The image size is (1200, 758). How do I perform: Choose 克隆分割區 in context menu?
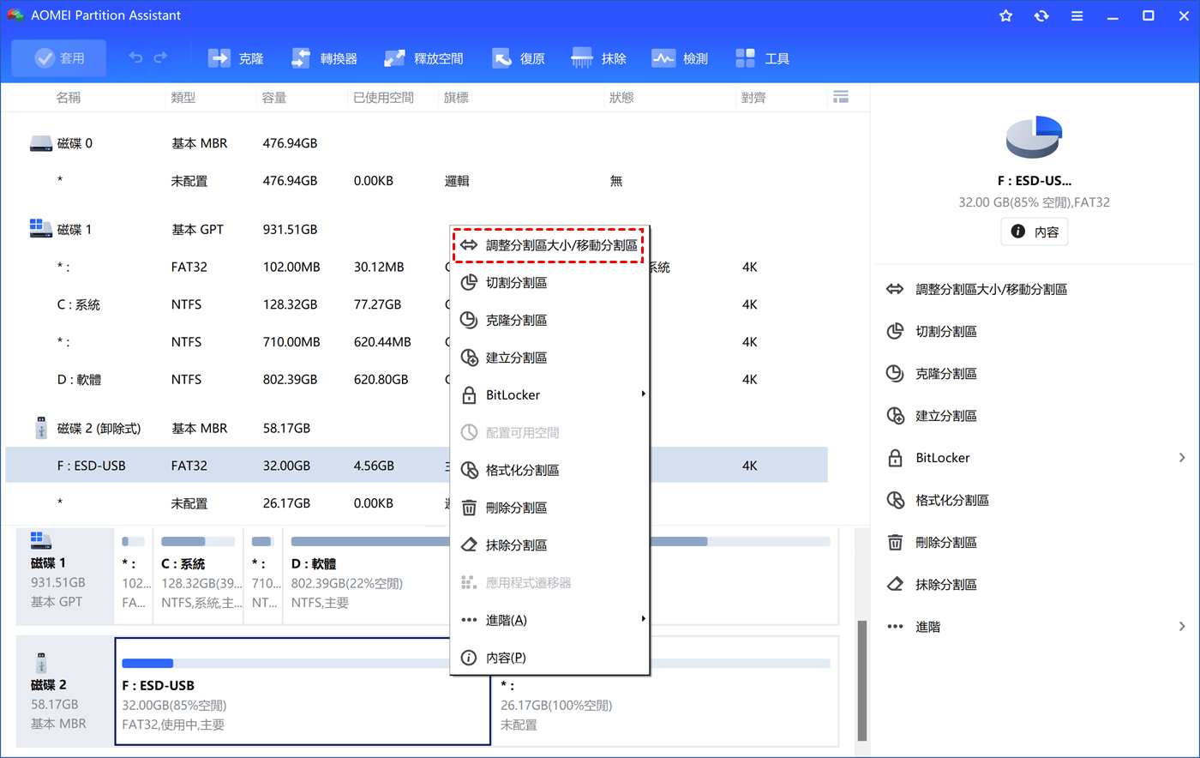(x=549, y=321)
